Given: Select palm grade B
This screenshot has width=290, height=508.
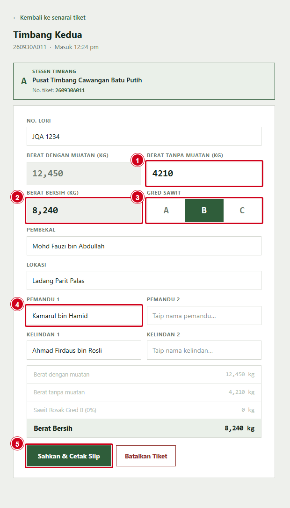Looking at the screenshot, I should pos(204,210).
